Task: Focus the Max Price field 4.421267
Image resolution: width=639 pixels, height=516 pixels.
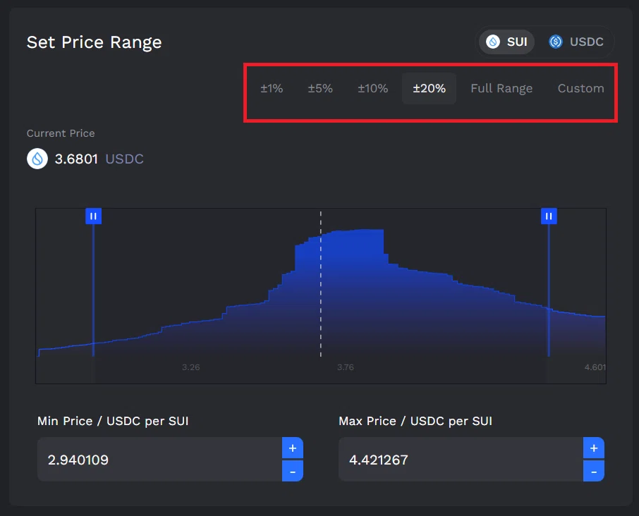Action: pyautogui.click(x=461, y=460)
